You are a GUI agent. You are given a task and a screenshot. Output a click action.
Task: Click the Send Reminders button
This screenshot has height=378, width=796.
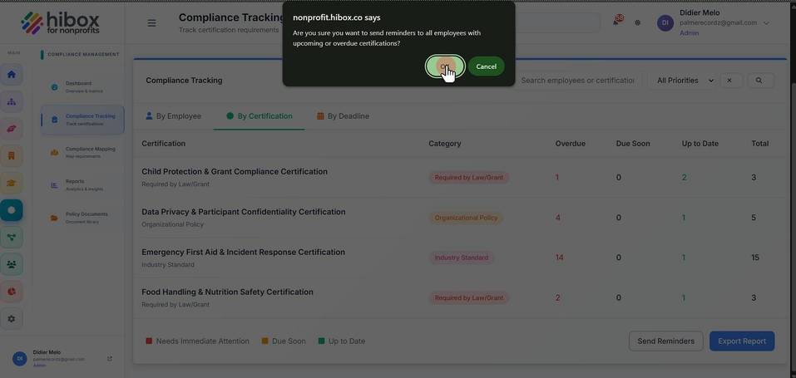[665, 341]
